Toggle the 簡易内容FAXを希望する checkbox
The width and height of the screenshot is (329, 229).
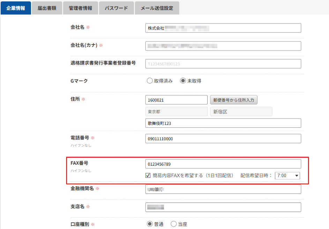coord(148,175)
